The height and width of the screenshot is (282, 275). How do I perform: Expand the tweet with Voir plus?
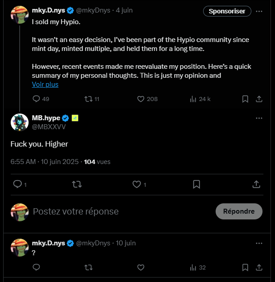pos(45,84)
